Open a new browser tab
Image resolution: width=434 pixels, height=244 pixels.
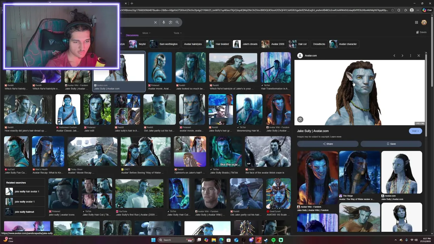(x=132, y=3)
